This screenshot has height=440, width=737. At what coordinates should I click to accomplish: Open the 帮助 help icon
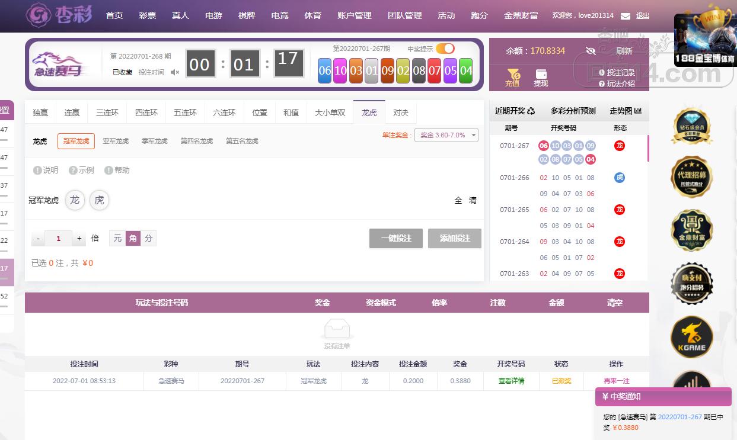click(117, 171)
